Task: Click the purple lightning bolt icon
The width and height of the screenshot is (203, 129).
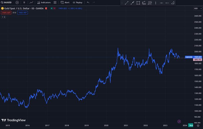Action: 179,121
